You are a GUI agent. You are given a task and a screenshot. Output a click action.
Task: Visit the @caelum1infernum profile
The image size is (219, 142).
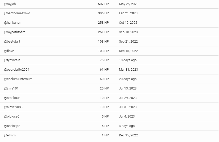tap(18, 79)
